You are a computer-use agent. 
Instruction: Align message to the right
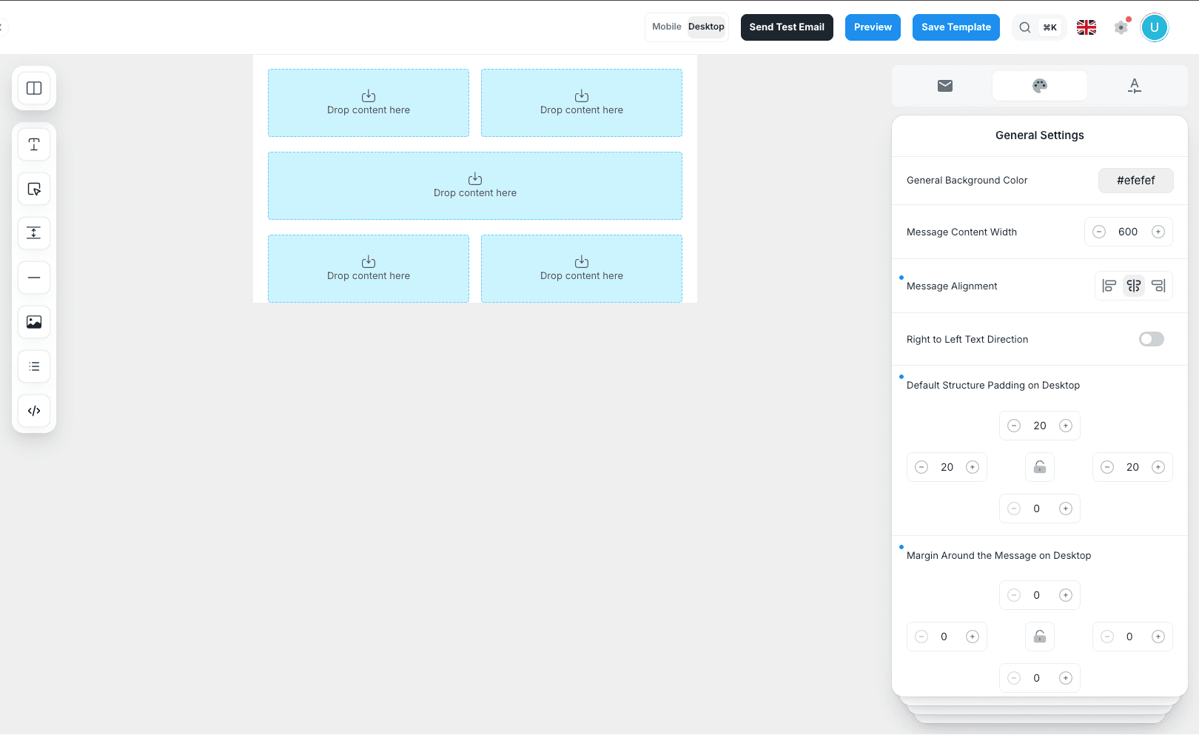point(1159,286)
